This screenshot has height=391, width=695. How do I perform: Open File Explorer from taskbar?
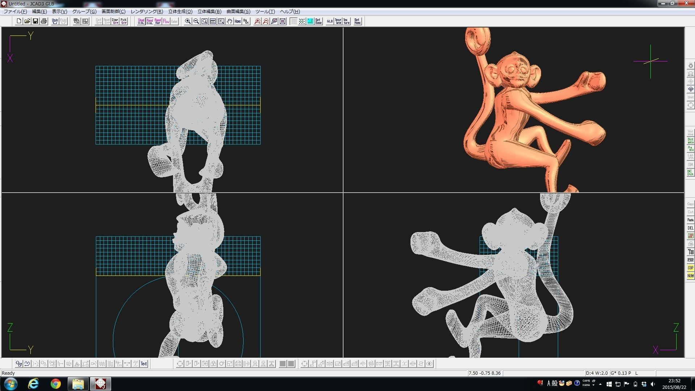(x=78, y=384)
